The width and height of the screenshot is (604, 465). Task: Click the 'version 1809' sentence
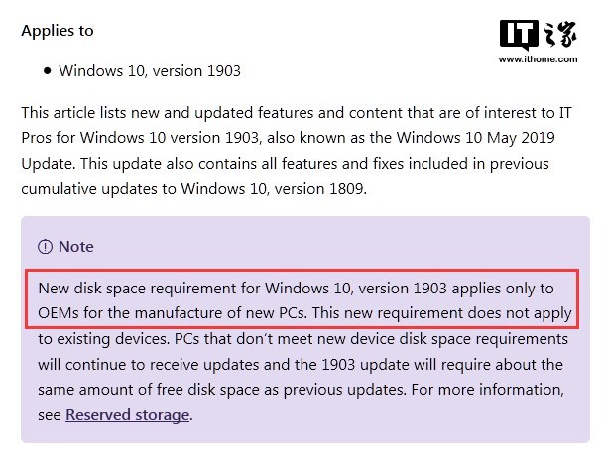coord(194,189)
